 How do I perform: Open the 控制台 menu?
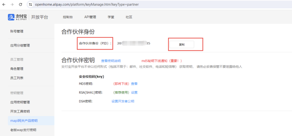(x=68, y=17)
